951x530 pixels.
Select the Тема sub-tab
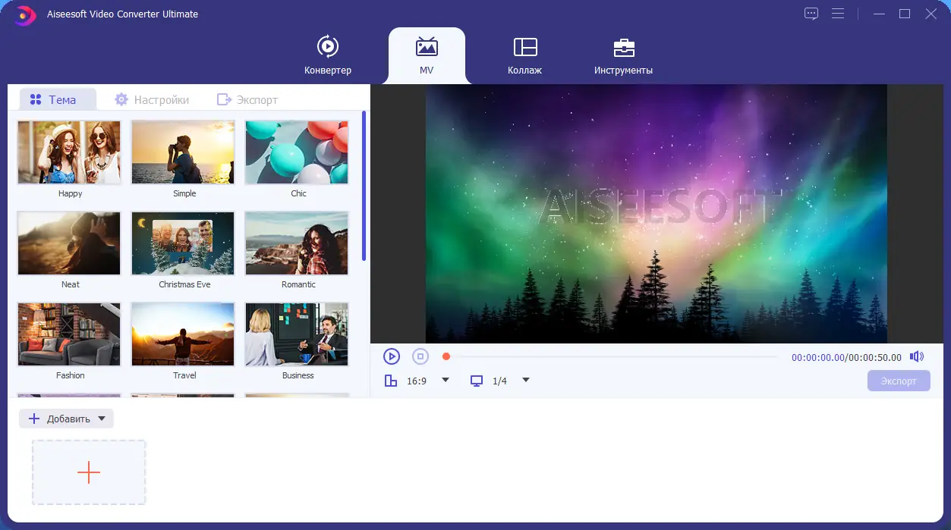pyautogui.click(x=58, y=99)
